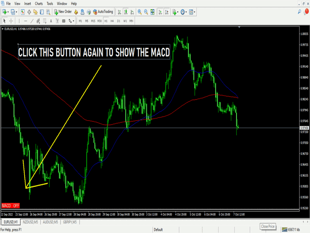Open the Charts menu
This screenshot has height=233, width=310.
39,3
